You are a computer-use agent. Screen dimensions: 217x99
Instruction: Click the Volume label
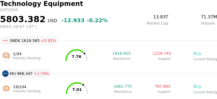[208, 23]
